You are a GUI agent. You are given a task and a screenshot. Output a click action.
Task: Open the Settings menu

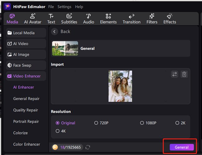point(64,7)
